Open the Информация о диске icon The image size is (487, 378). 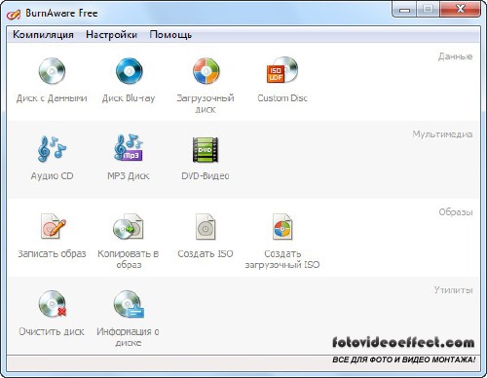[x=129, y=304]
